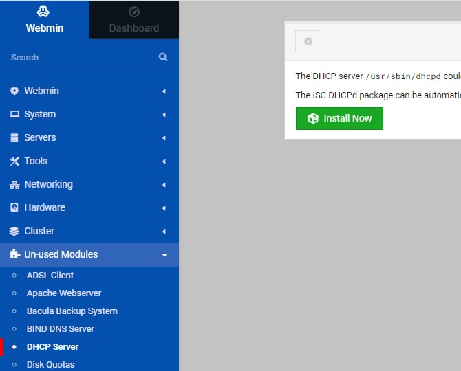Open the Hardware menu category
This screenshot has width=461, height=371.
(89, 207)
